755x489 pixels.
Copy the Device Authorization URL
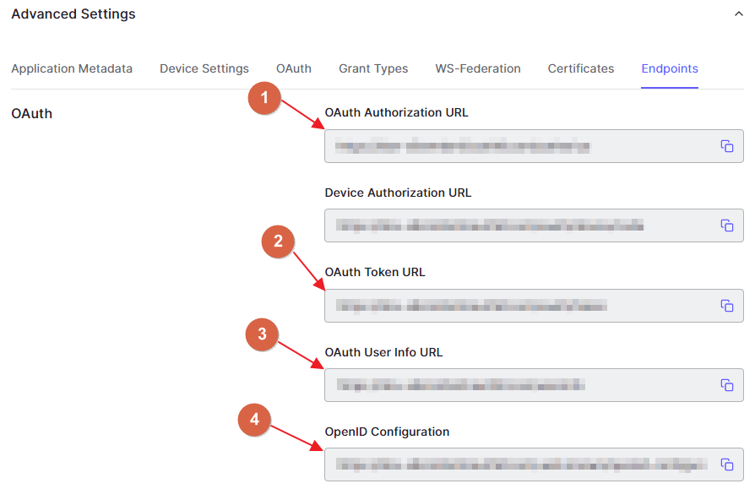[726, 225]
